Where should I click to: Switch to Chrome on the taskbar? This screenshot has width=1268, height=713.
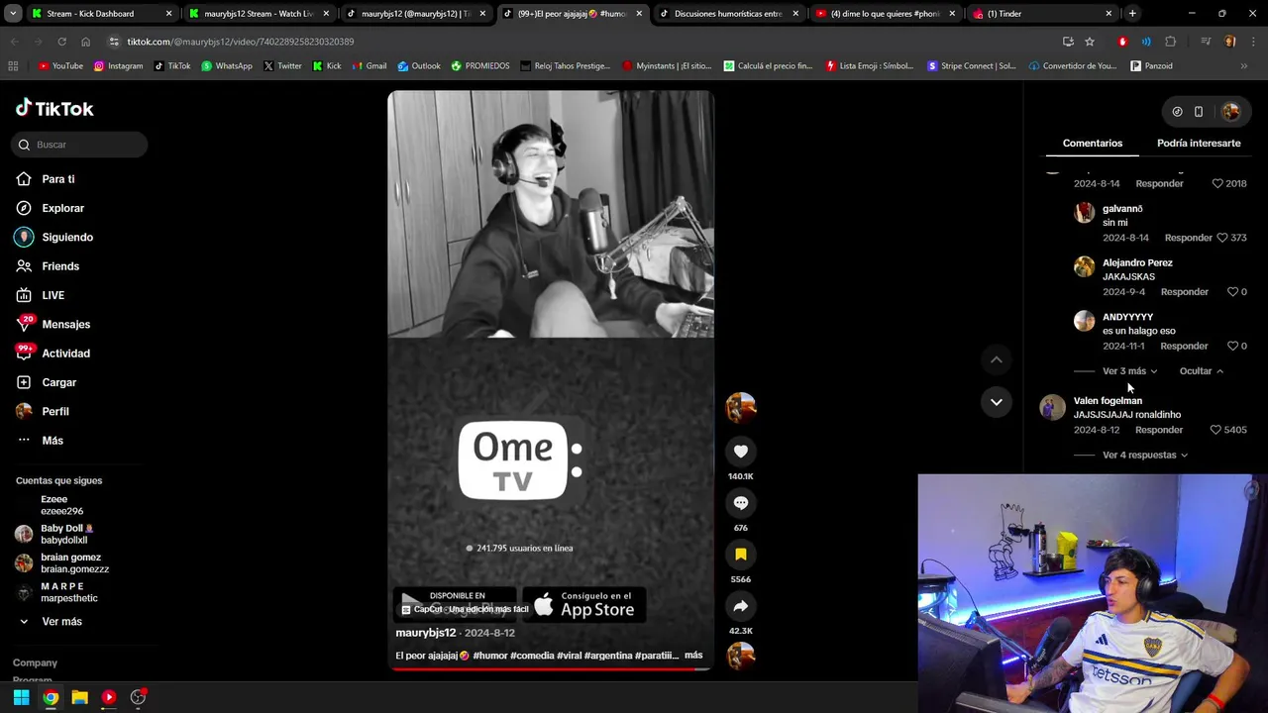pyautogui.click(x=51, y=697)
